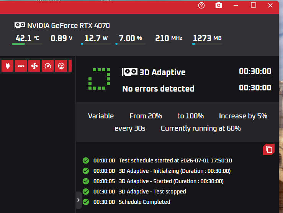Select the speedometer gauge test icon
Image resolution: width=283 pixels, height=213 pixels.
click(x=47, y=66)
